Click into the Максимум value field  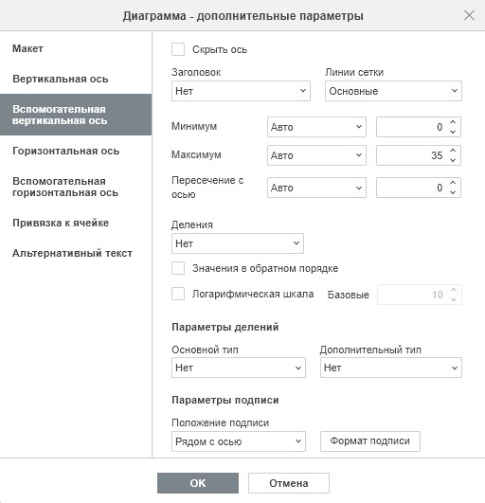[x=412, y=155]
